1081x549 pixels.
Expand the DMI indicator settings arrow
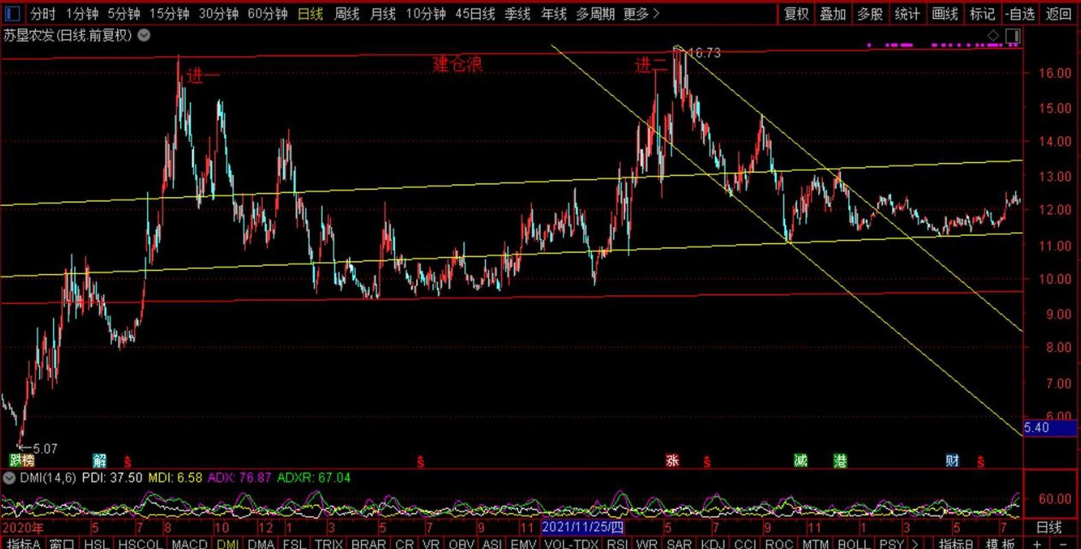click(9, 478)
